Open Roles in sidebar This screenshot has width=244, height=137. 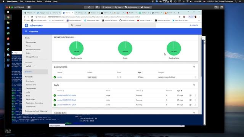[x=28, y=53]
